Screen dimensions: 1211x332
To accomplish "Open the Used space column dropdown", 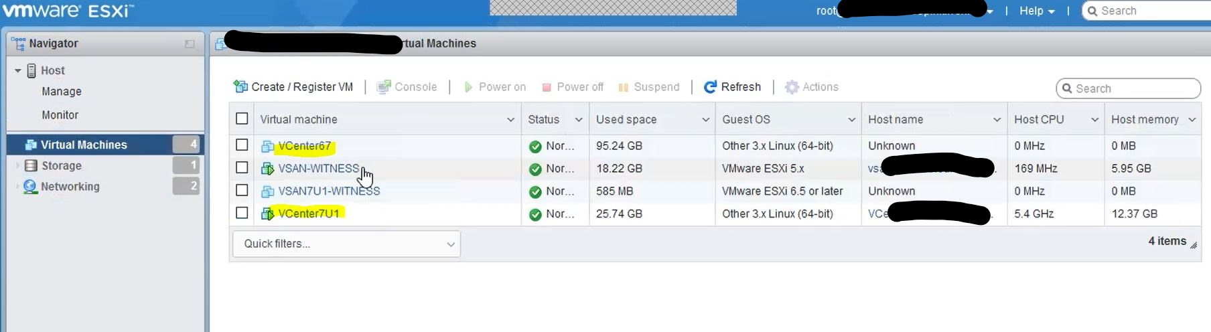I will click(705, 120).
